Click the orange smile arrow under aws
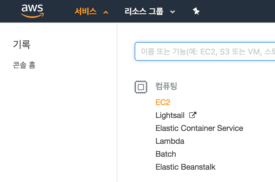 pyautogui.click(x=32, y=16)
